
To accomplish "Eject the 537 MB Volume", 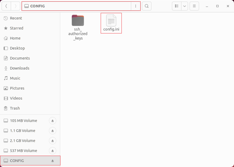I will point(53,151).
